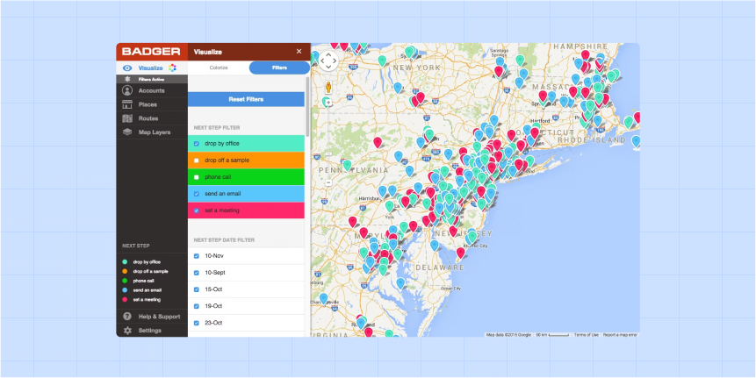
Task: Click the pink set a meeting legend dot
Action: (x=125, y=300)
